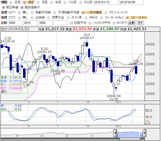Click the 比較 compare button

coord(132,23)
